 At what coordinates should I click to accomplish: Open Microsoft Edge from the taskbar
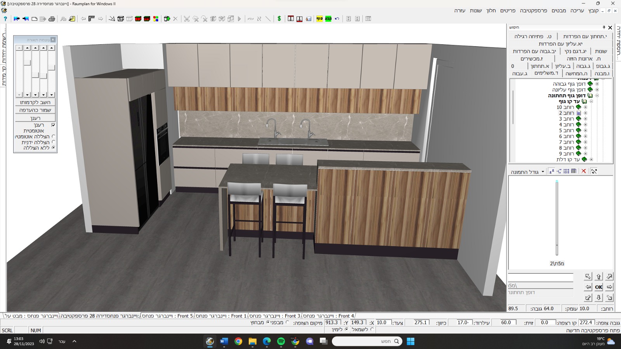pyautogui.click(x=267, y=341)
